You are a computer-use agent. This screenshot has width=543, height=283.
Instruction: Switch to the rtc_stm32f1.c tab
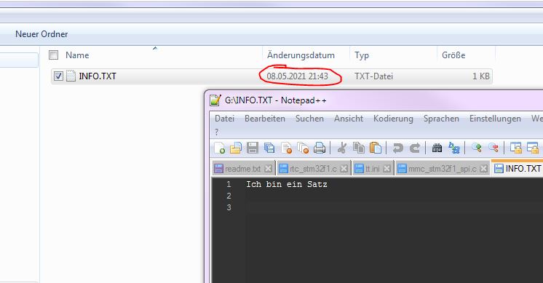[x=313, y=169]
